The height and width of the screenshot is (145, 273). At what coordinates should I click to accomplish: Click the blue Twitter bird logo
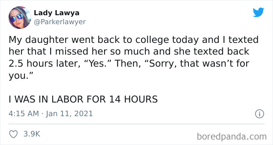tap(258, 12)
